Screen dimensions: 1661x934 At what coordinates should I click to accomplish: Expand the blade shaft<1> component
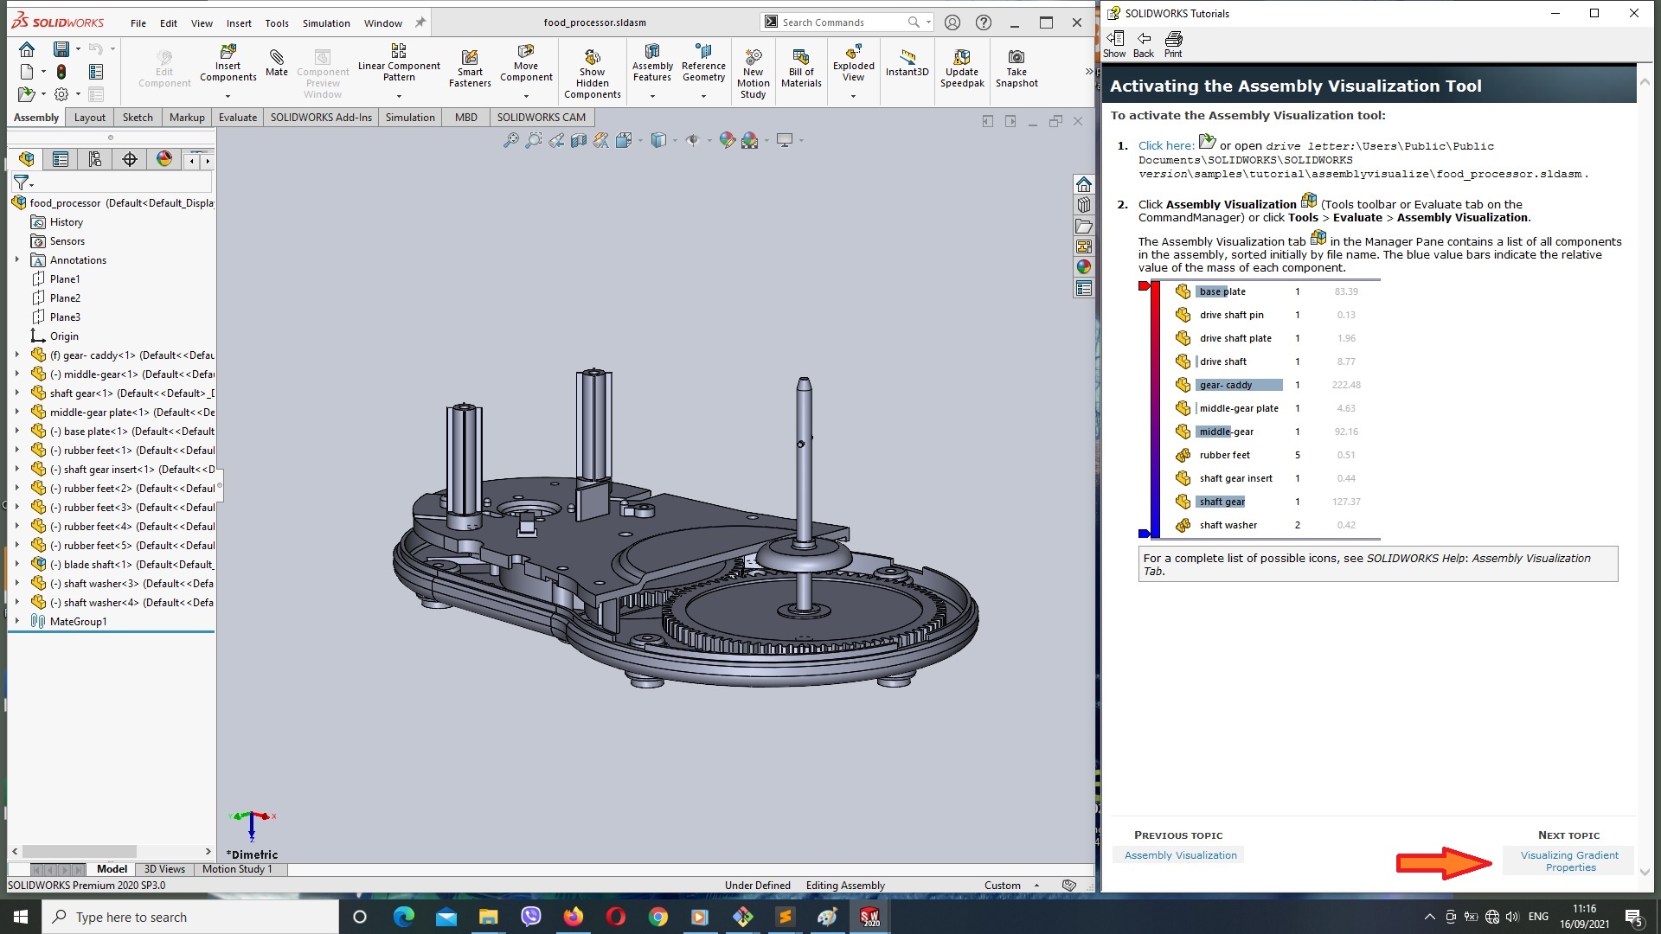click(x=16, y=564)
